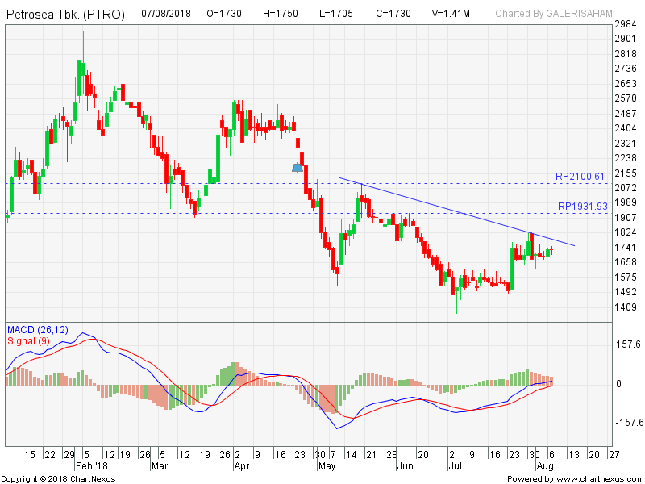Open the www.chartnexus.com link
The height and width of the screenshot is (484, 645).
click(x=599, y=478)
